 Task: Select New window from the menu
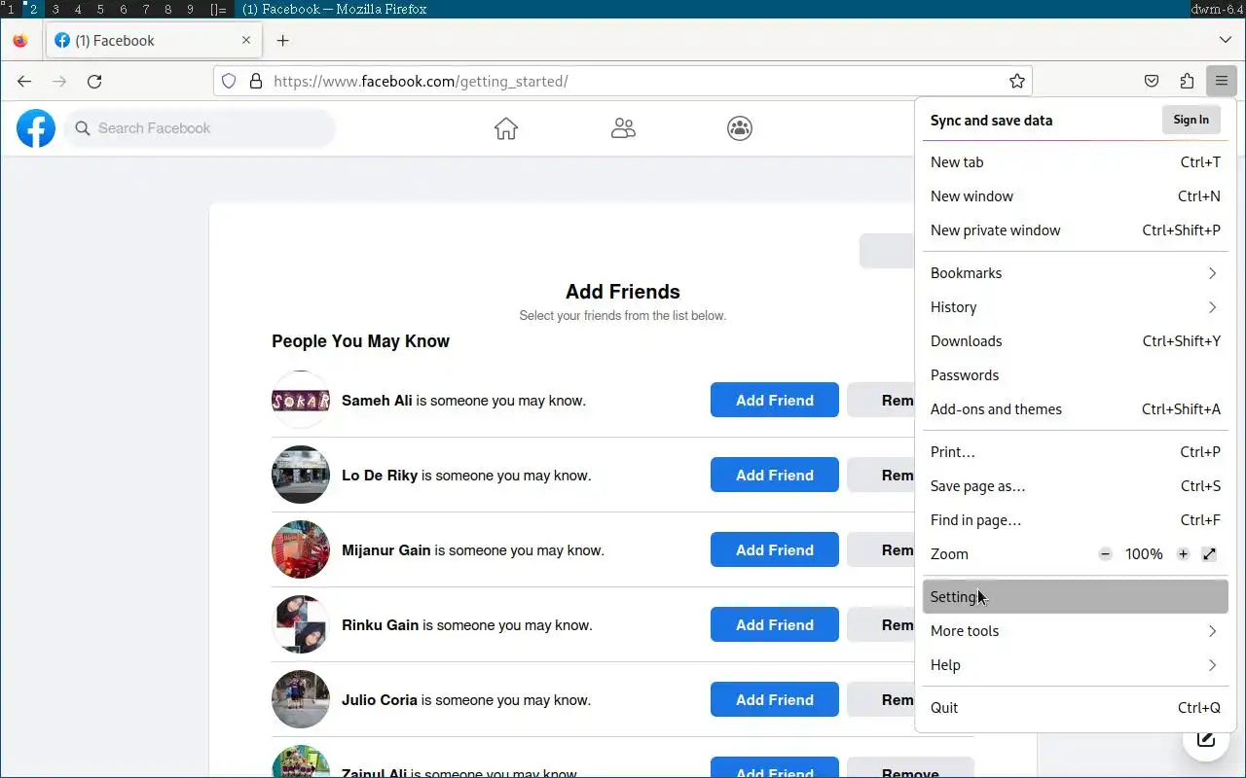[1075, 196]
